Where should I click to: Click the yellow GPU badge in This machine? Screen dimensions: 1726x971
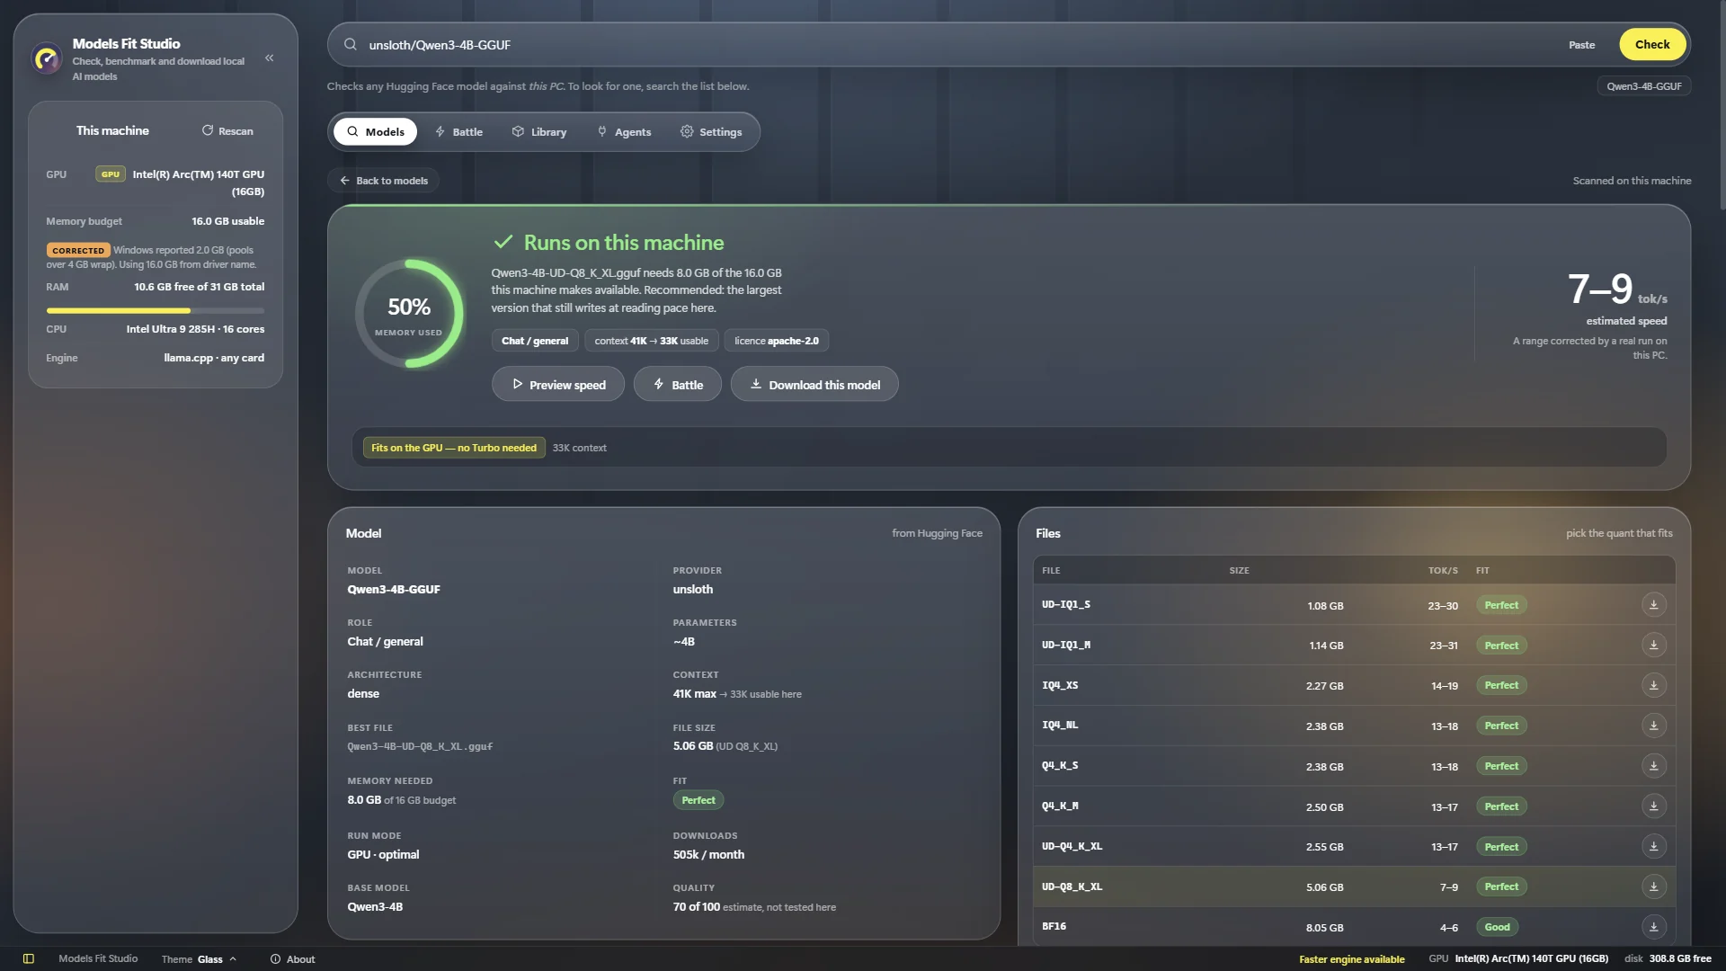coord(111,174)
